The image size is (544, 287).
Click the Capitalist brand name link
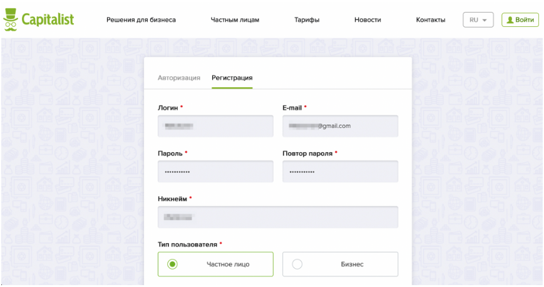click(48, 19)
